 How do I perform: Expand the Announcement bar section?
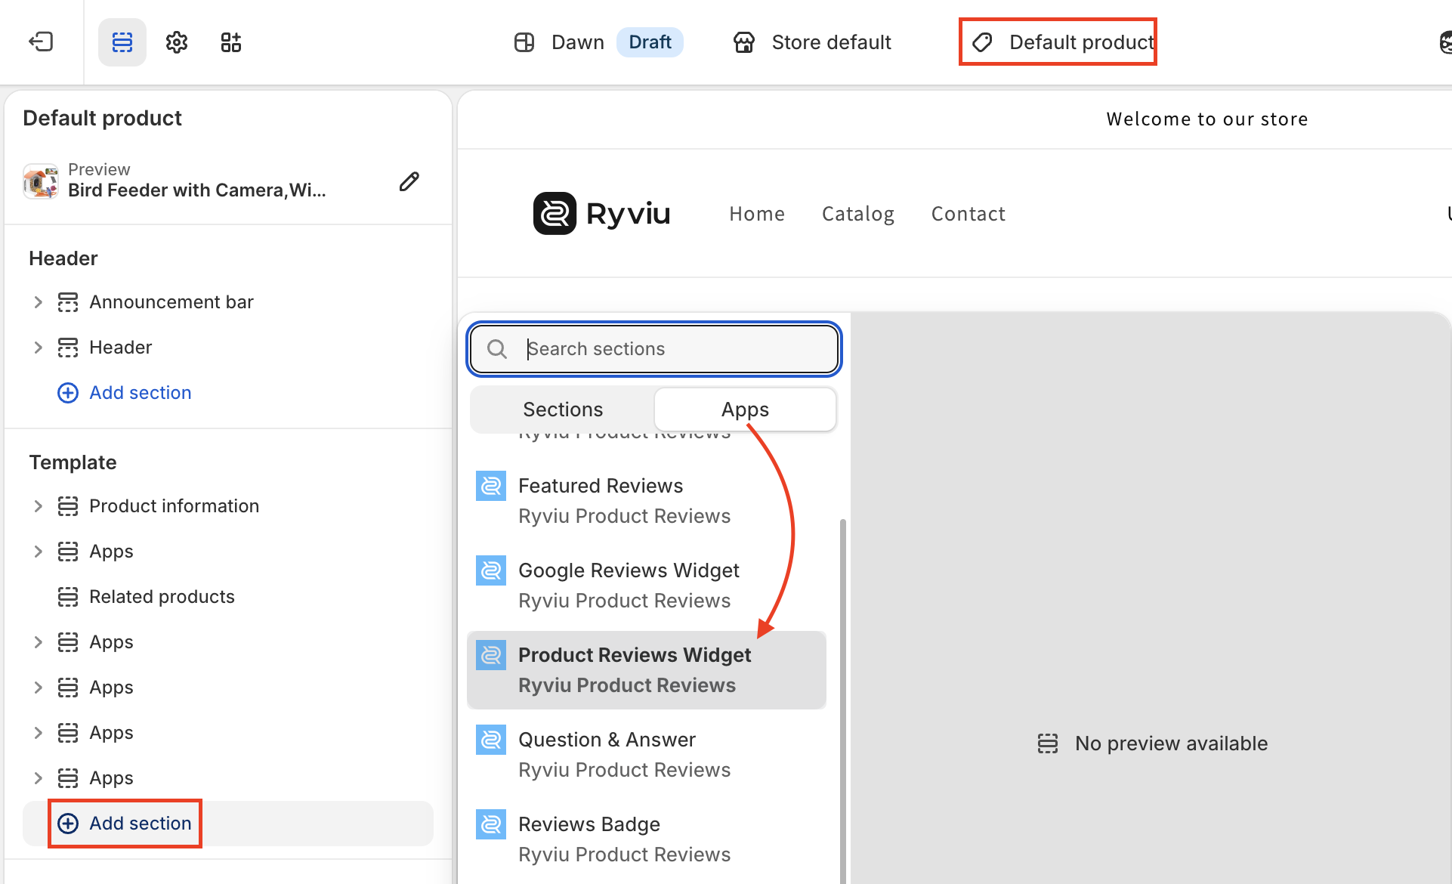39,302
